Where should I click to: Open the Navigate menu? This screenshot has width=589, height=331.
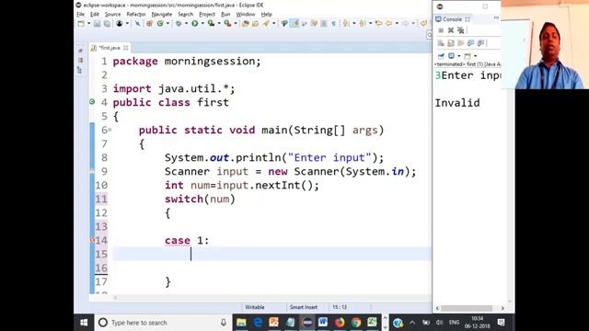click(162, 15)
